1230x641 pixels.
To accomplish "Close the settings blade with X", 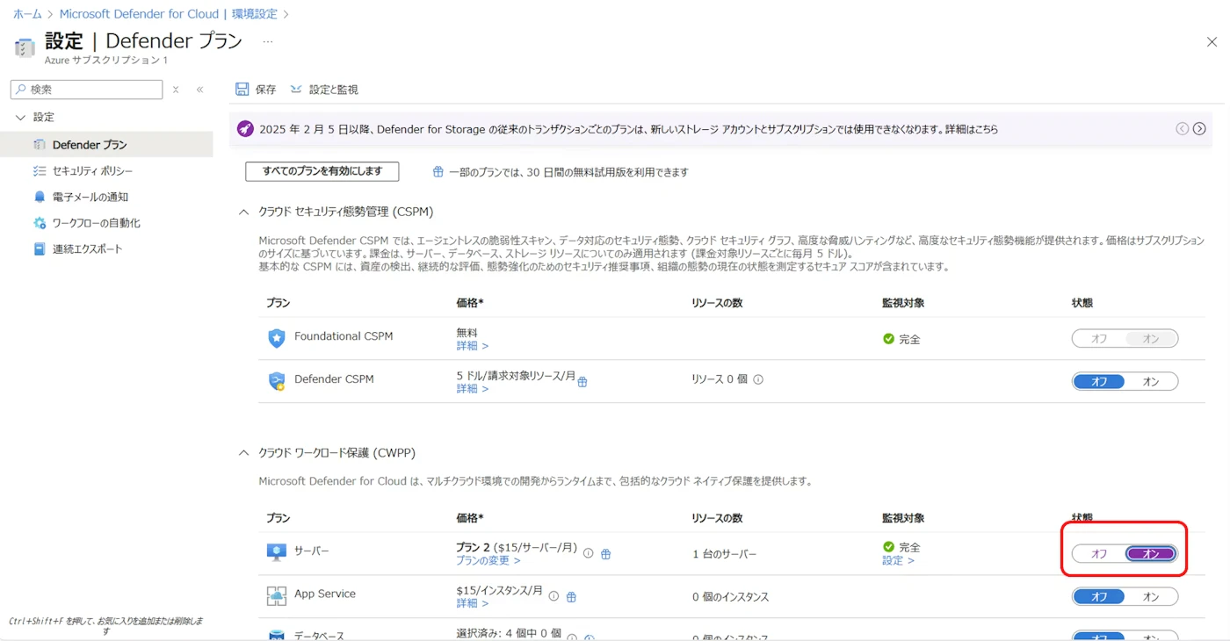I will click(1212, 41).
